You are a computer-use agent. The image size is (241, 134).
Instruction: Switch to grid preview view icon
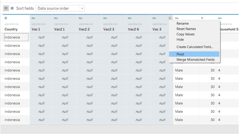[6, 8]
